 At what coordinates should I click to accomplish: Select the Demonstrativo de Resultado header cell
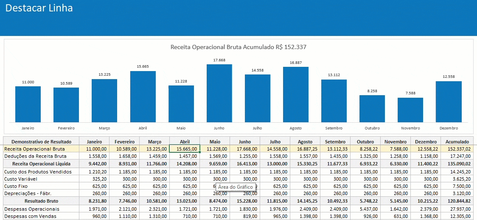click(x=41, y=141)
